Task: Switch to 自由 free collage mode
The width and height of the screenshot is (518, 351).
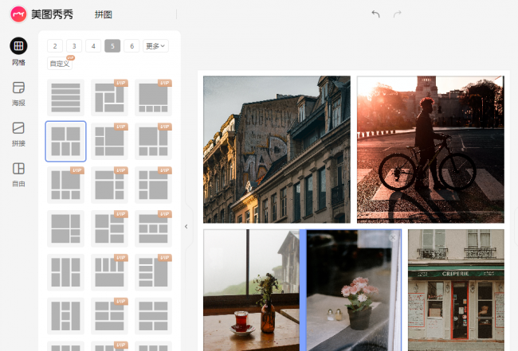Action: point(18,175)
